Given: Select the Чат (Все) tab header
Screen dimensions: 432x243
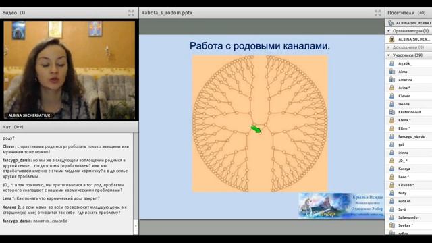Looking at the screenshot, I should 13,127.
